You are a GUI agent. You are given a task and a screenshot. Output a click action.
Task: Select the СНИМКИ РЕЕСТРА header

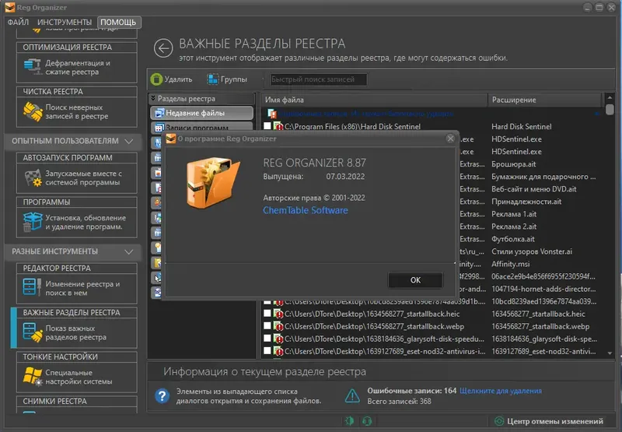pos(77,401)
